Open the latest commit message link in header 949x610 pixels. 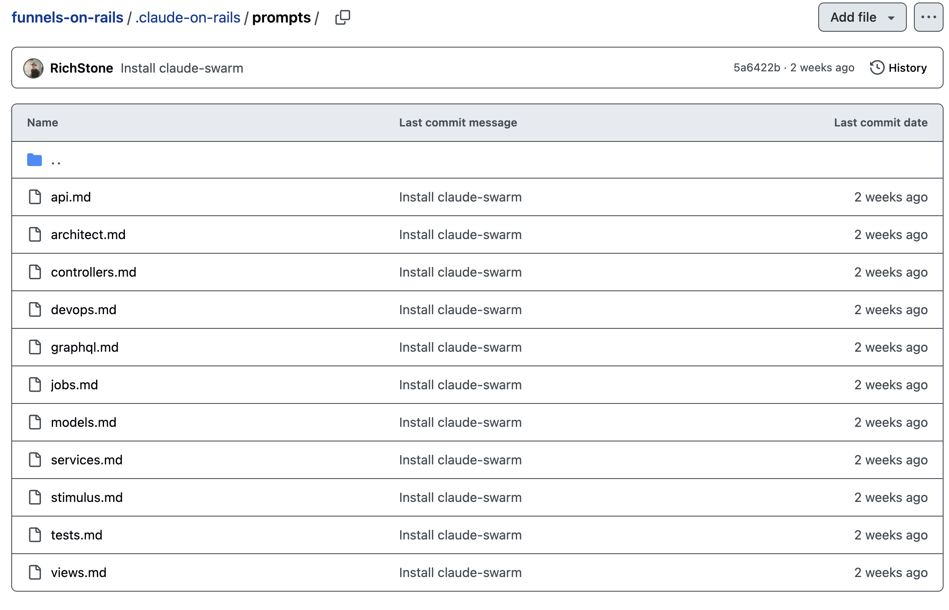pyautogui.click(x=182, y=68)
